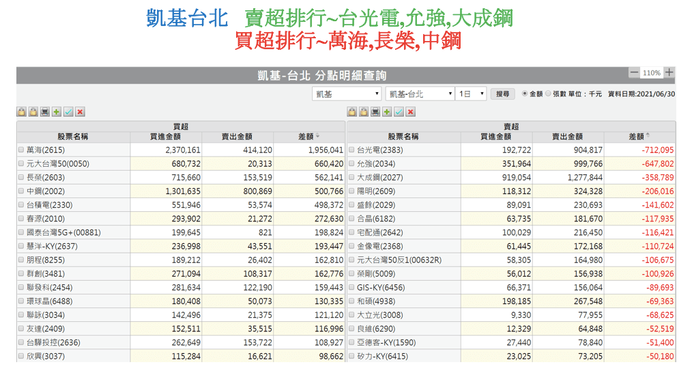Select the 張數 radio button

pyautogui.click(x=548, y=94)
